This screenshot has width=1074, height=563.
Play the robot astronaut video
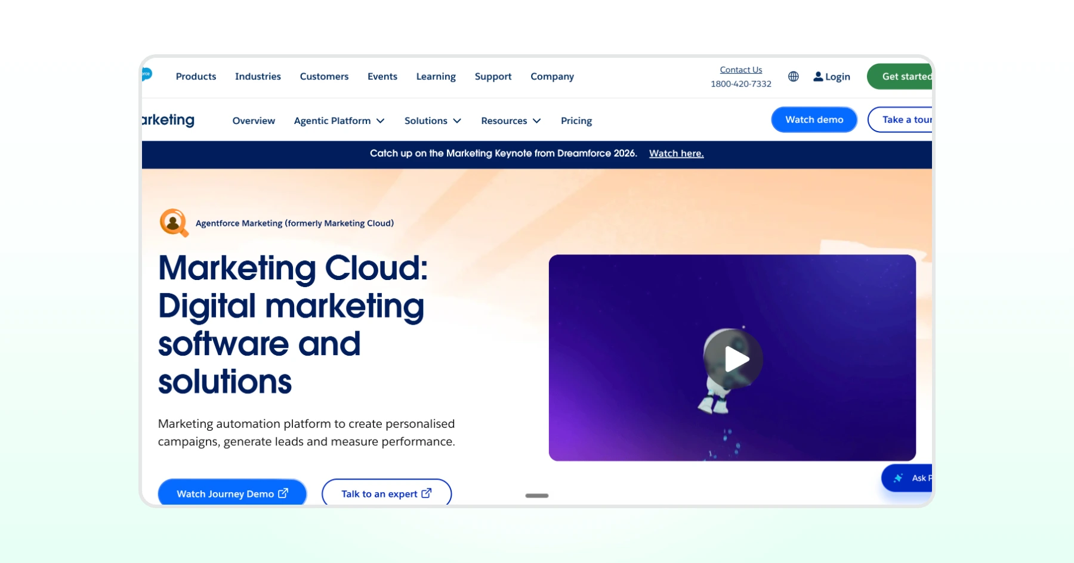[733, 359]
